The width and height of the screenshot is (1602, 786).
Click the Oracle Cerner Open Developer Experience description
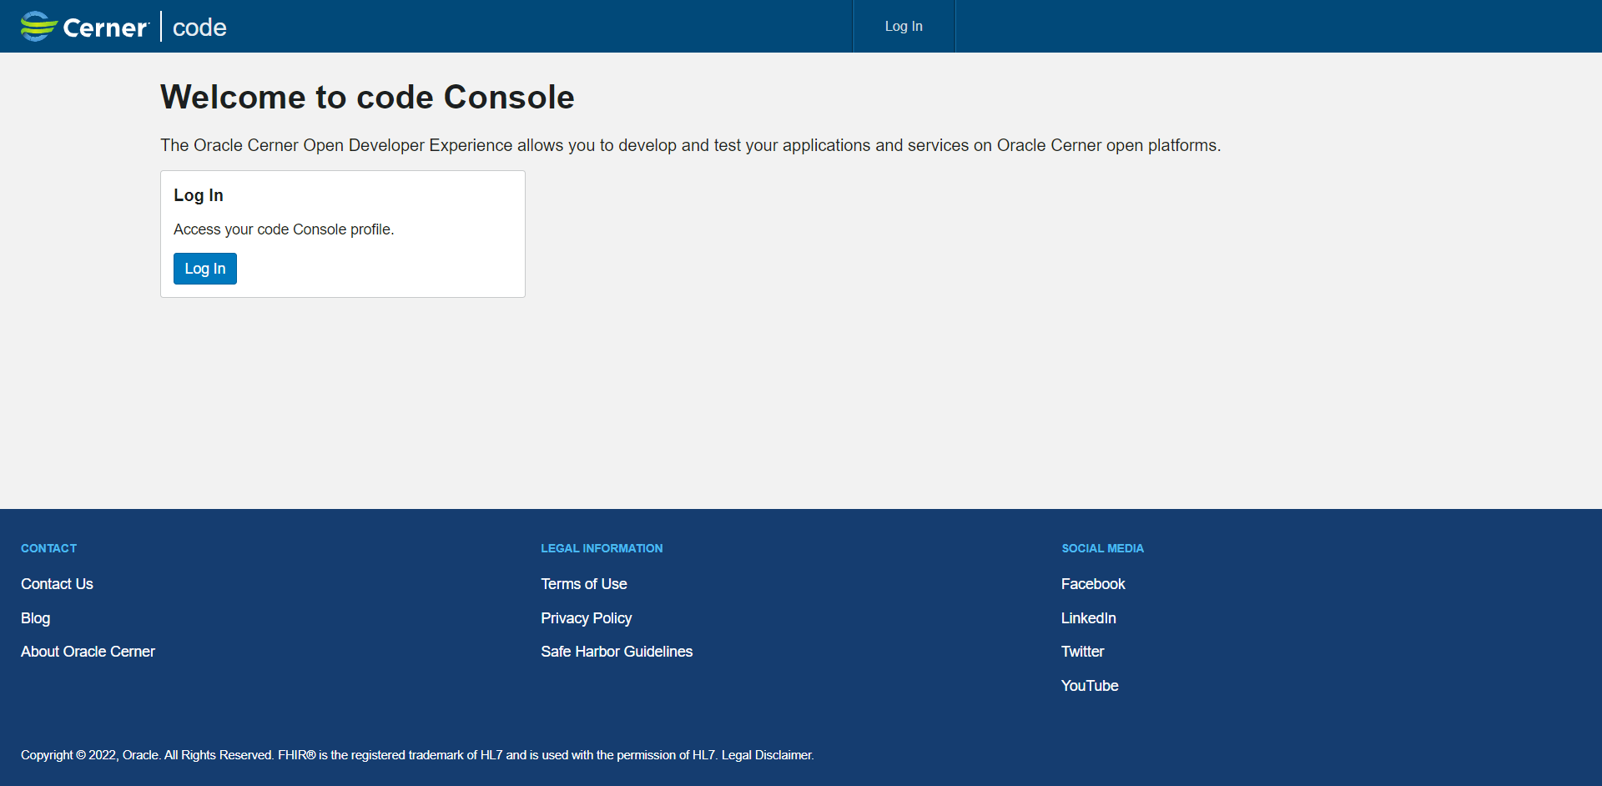click(690, 145)
